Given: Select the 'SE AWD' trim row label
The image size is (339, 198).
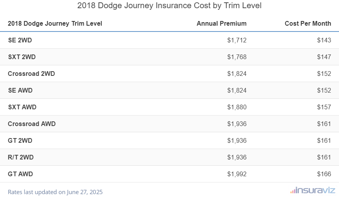Looking at the screenshot, I should pyautogui.click(x=20, y=90).
